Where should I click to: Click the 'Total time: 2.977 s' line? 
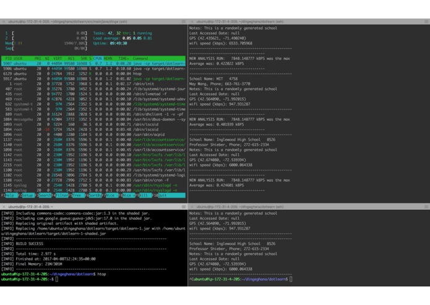pos(28,254)
